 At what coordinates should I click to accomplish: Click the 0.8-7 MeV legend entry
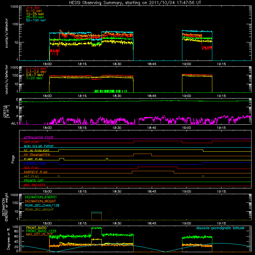click(x=35, y=75)
